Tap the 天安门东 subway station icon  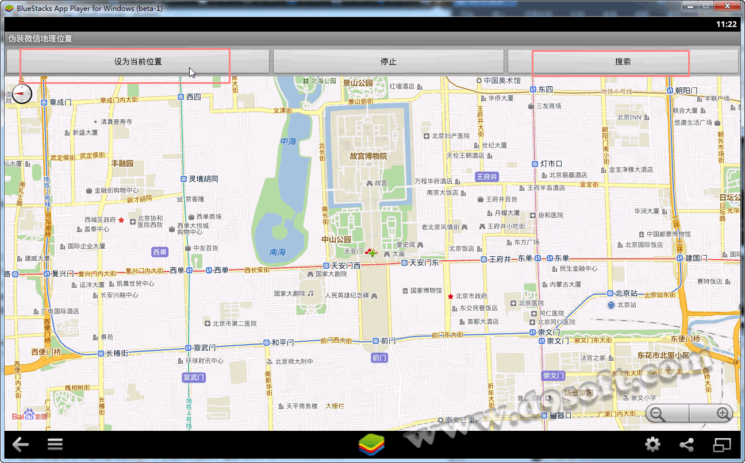tap(404, 263)
